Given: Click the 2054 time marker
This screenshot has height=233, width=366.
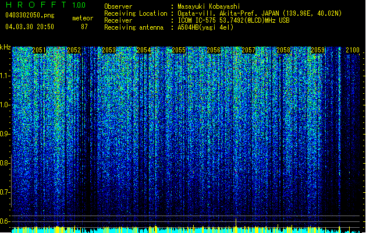Looking at the screenshot, I should pos(144,50).
